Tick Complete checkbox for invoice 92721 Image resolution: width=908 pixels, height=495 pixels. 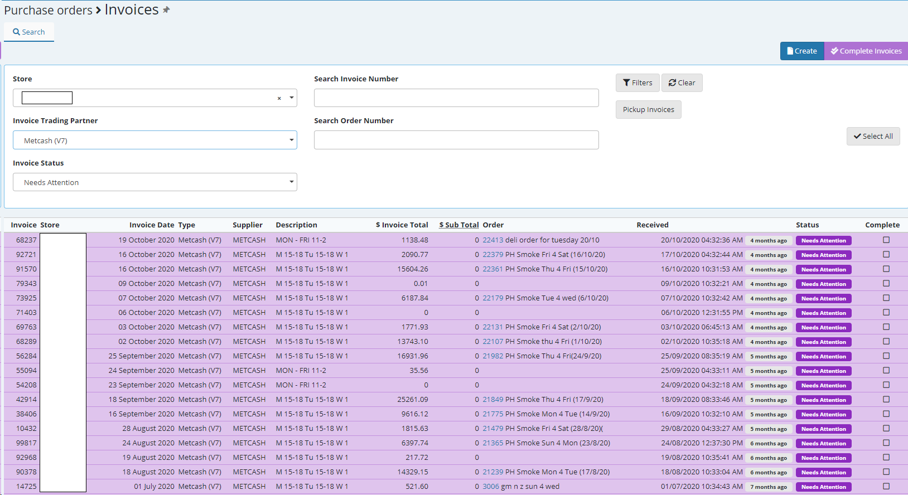click(x=886, y=255)
